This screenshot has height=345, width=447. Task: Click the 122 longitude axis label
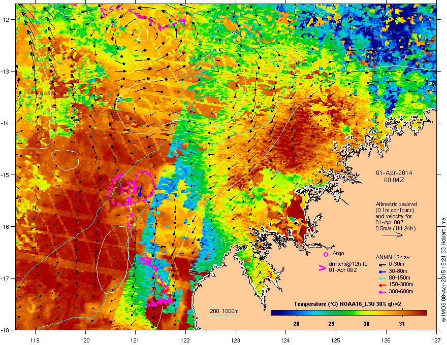point(185,340)
